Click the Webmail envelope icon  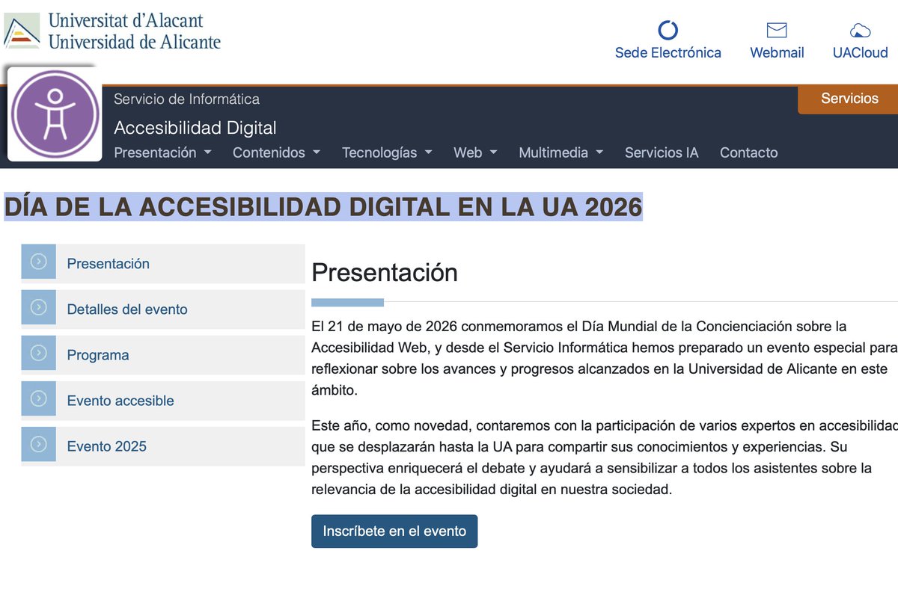pos(776,30)
